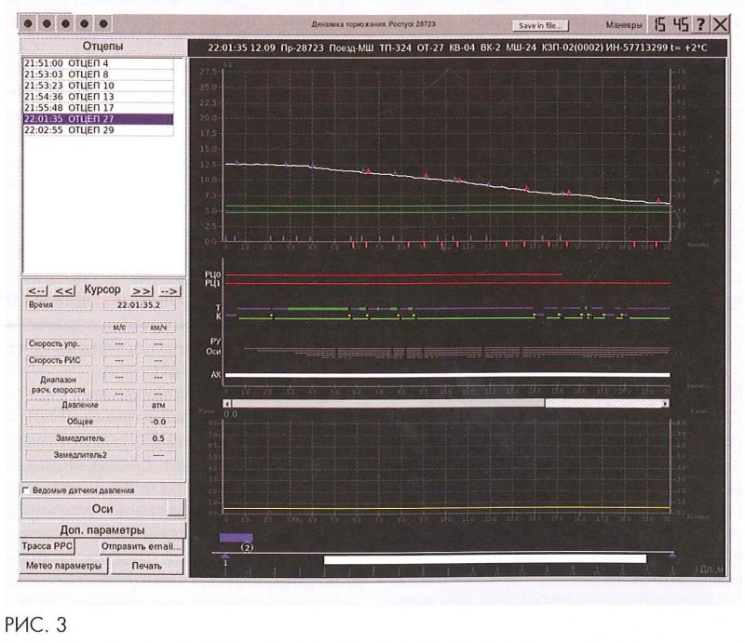Image resolution: width=745 pixels, height=643 pixels.
Task: Click the Оси button
Action: [102, 509]
